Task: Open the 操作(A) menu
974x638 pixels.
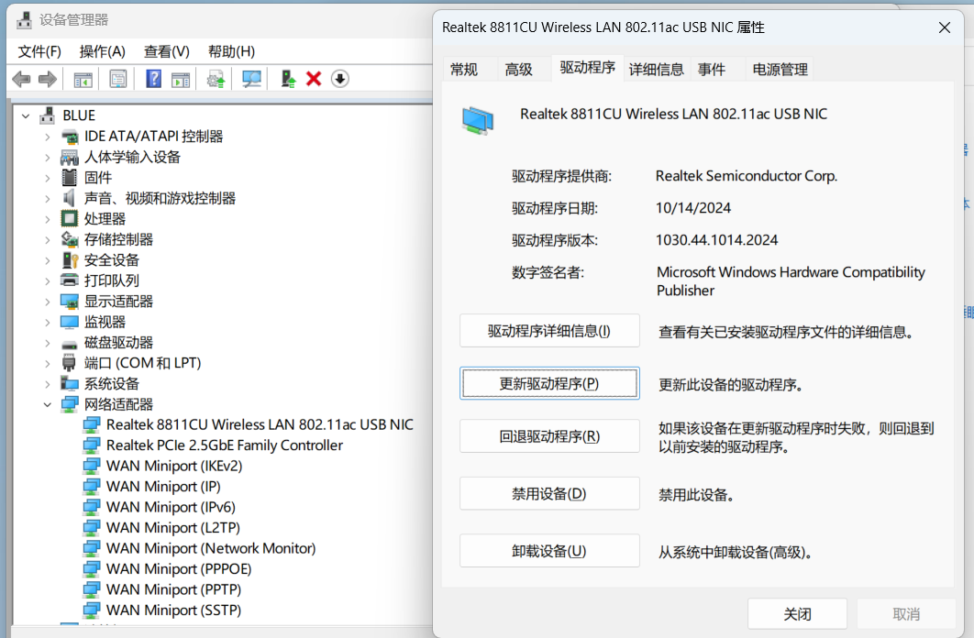Action: (x=103, y=51)
